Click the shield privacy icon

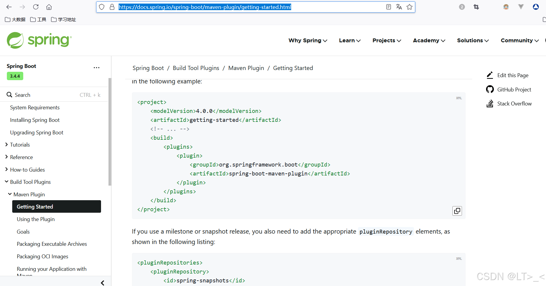tap(102, 7)
